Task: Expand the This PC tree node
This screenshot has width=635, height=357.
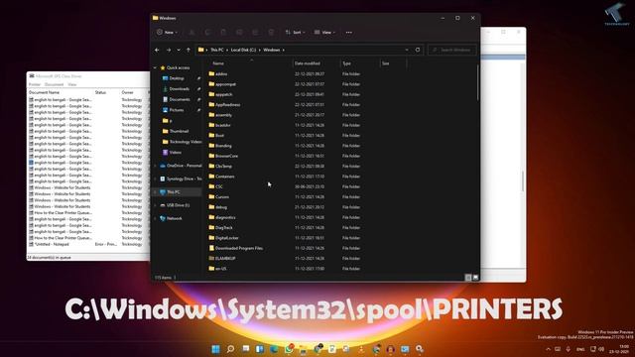Action: click(155, 191)
